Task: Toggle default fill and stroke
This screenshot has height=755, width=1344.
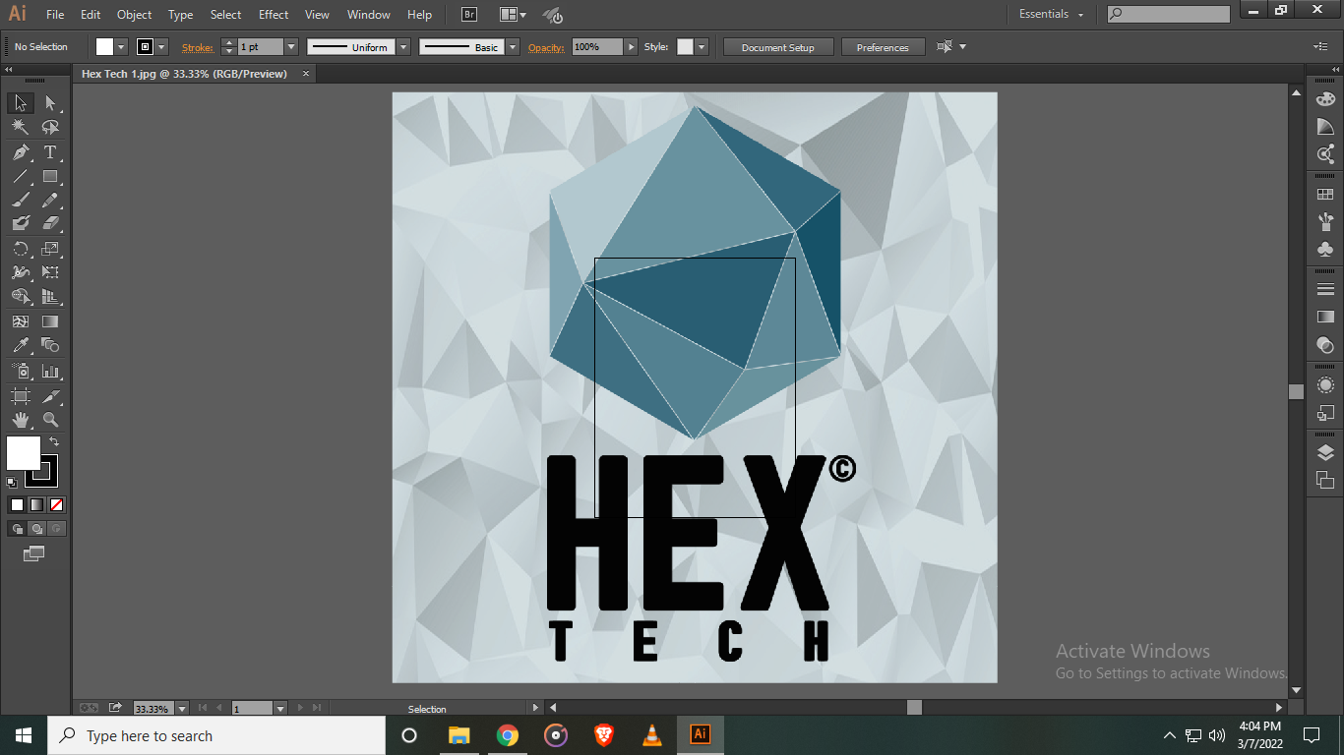Action: coord(10,482)
